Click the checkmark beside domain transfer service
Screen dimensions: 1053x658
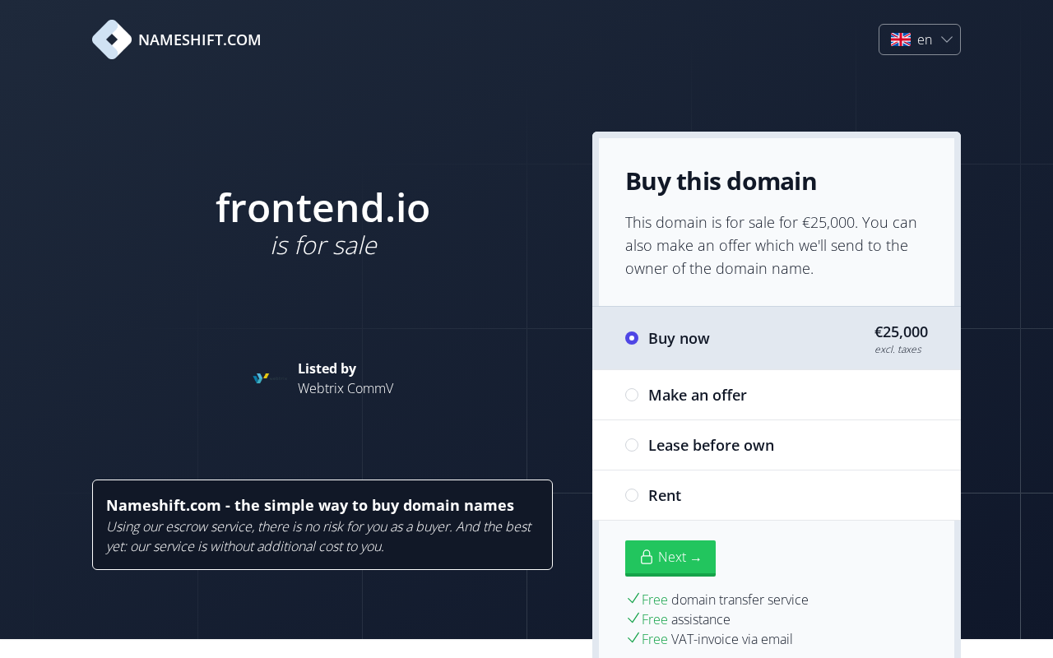(633, 599)
